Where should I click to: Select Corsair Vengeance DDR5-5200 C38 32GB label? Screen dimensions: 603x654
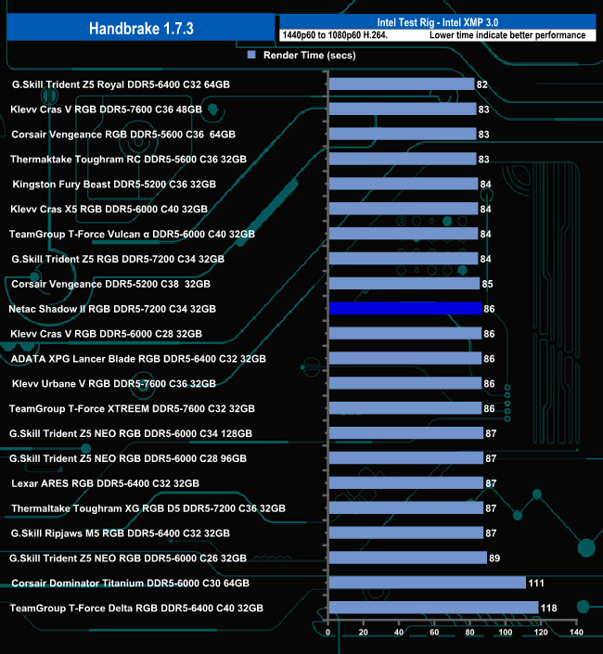coord(111,284)
